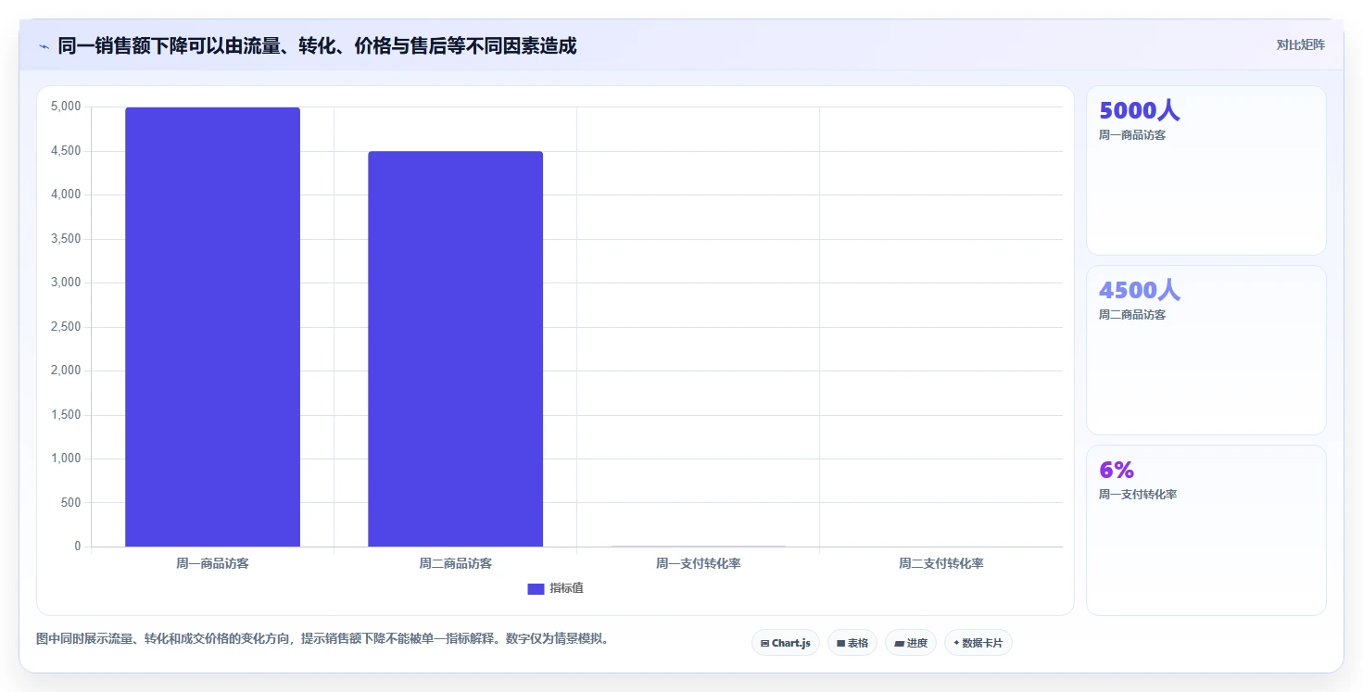The image size is (1363, 692).
Task: Click the 周一支付转化率 card caption
Action: [x=1138, y=495]
